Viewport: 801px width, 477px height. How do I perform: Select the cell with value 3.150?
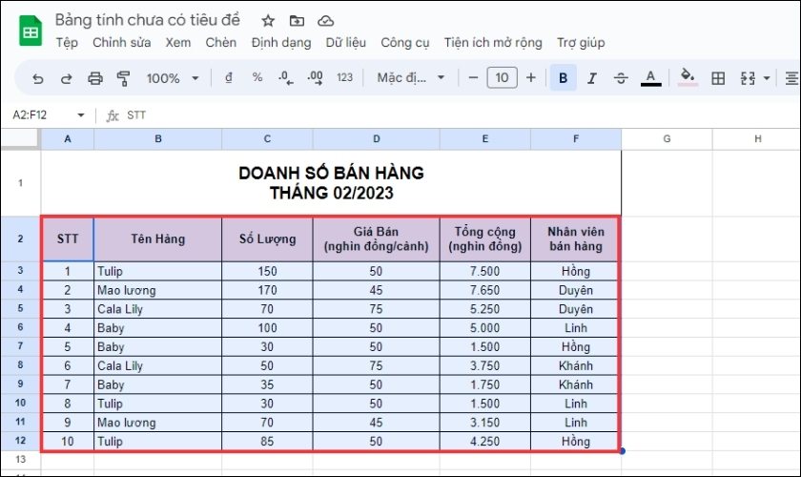pyautogui.click(x=484, y=423)
